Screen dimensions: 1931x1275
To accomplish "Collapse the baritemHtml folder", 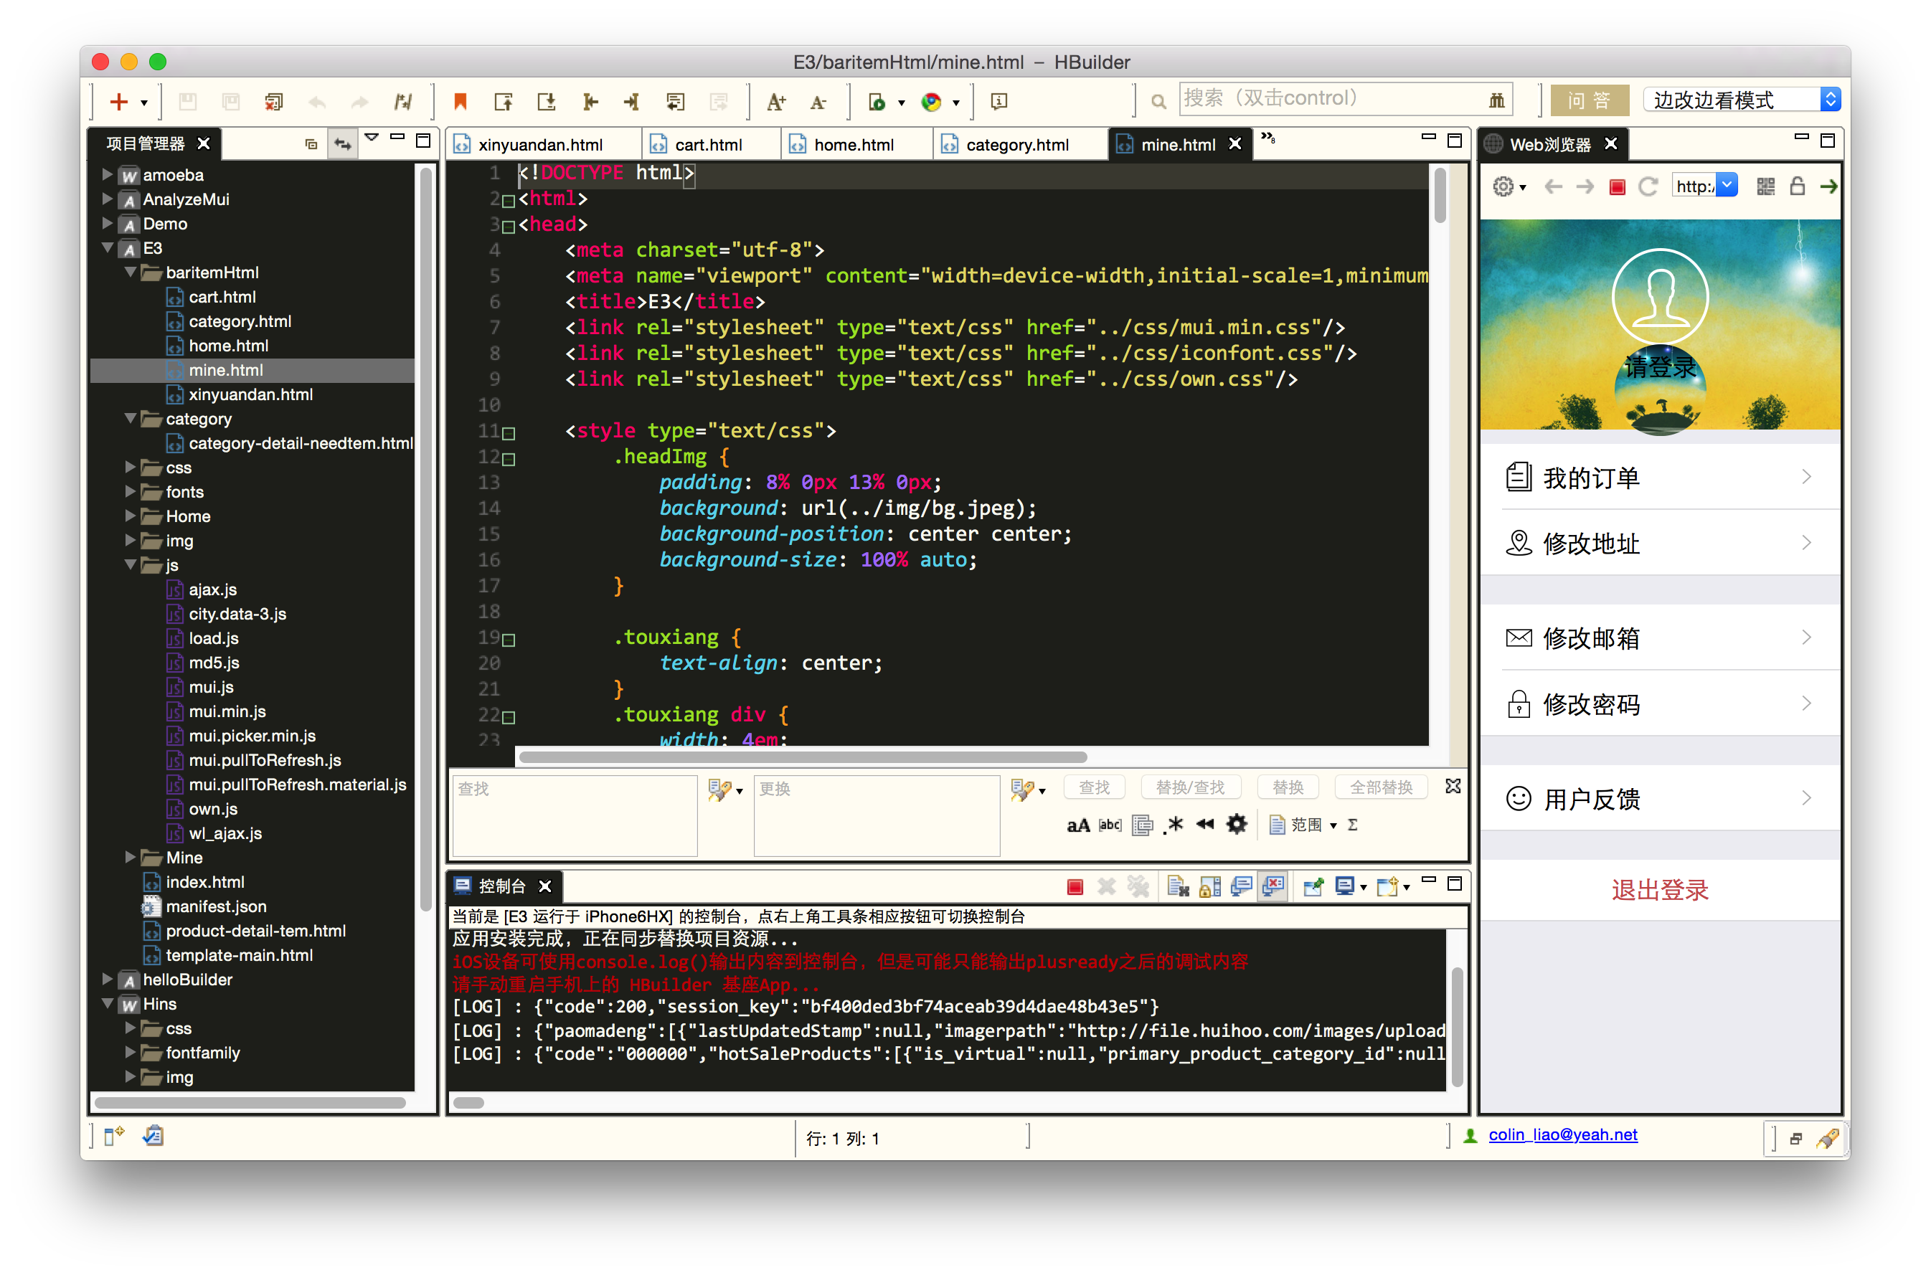I will point(130,272).
